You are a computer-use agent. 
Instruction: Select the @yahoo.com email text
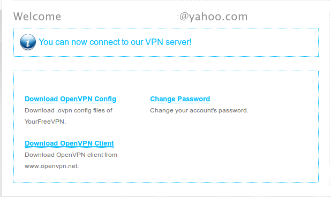(213, 17)
